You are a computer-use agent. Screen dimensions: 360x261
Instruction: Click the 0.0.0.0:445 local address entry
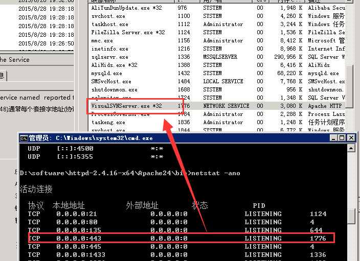79,247
